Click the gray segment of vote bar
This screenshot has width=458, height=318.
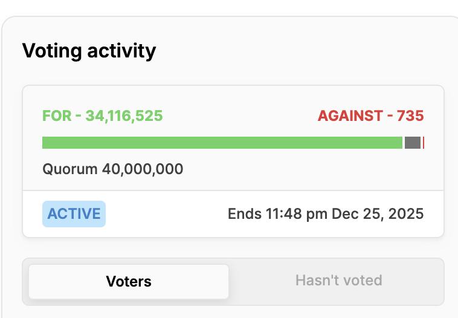click(412, 143)
